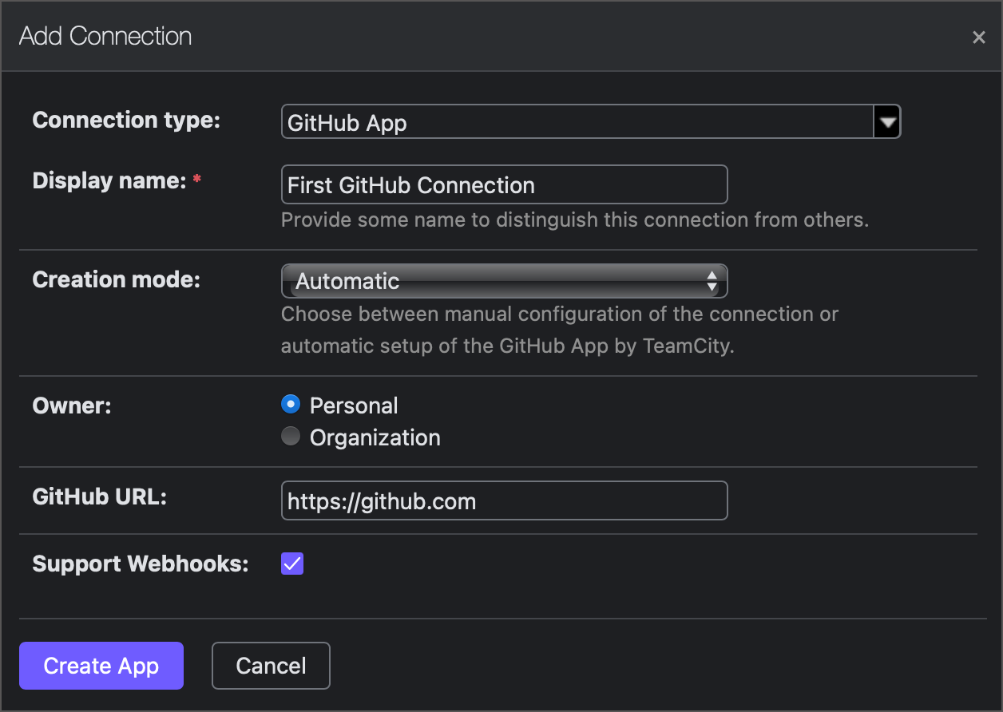This screenshot has width=1003, height=712.
Task: Click the 'Provide some name to distinguish' hint
Action: coord(575,220)
